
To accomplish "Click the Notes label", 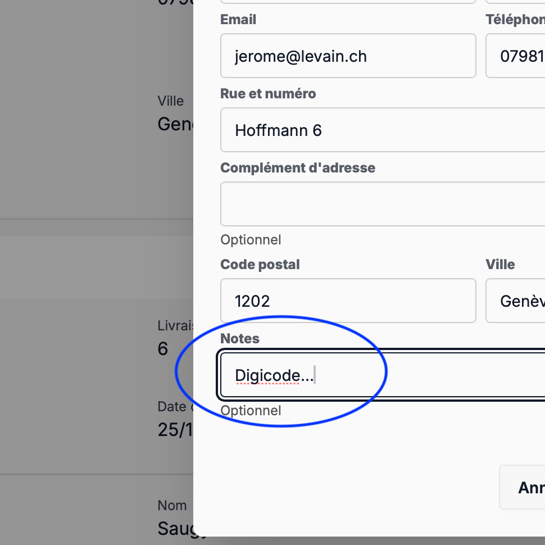I will coord(240,339).
